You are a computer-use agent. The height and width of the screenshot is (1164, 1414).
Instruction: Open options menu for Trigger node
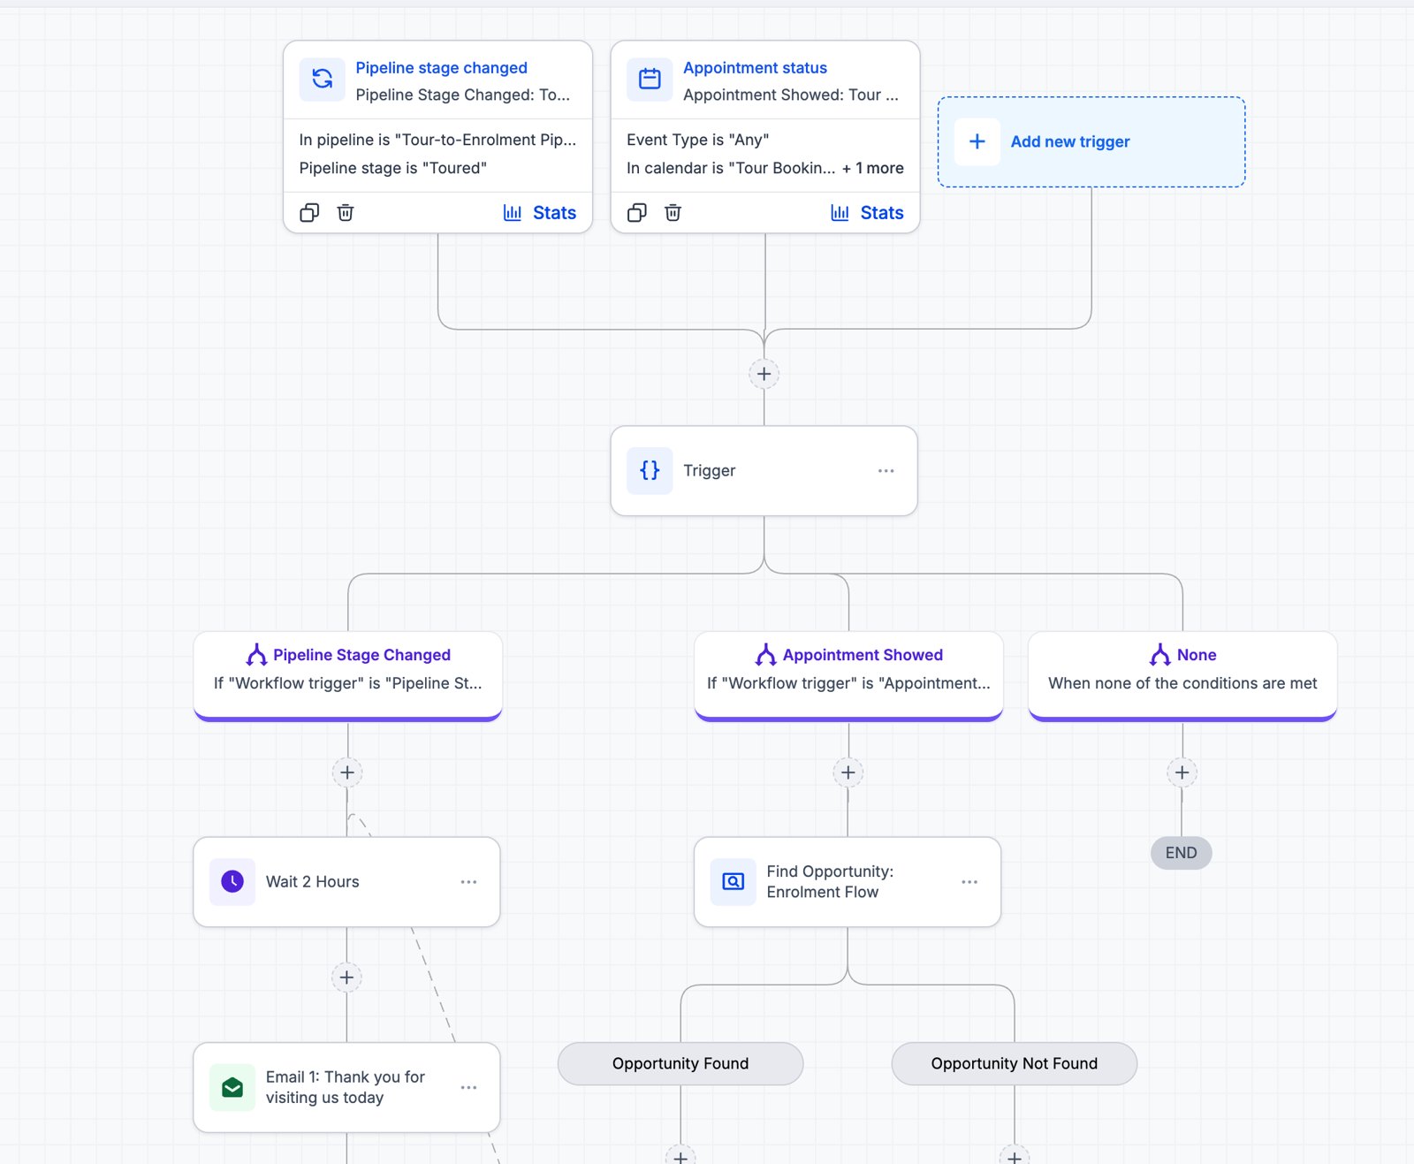click(886, 470)
